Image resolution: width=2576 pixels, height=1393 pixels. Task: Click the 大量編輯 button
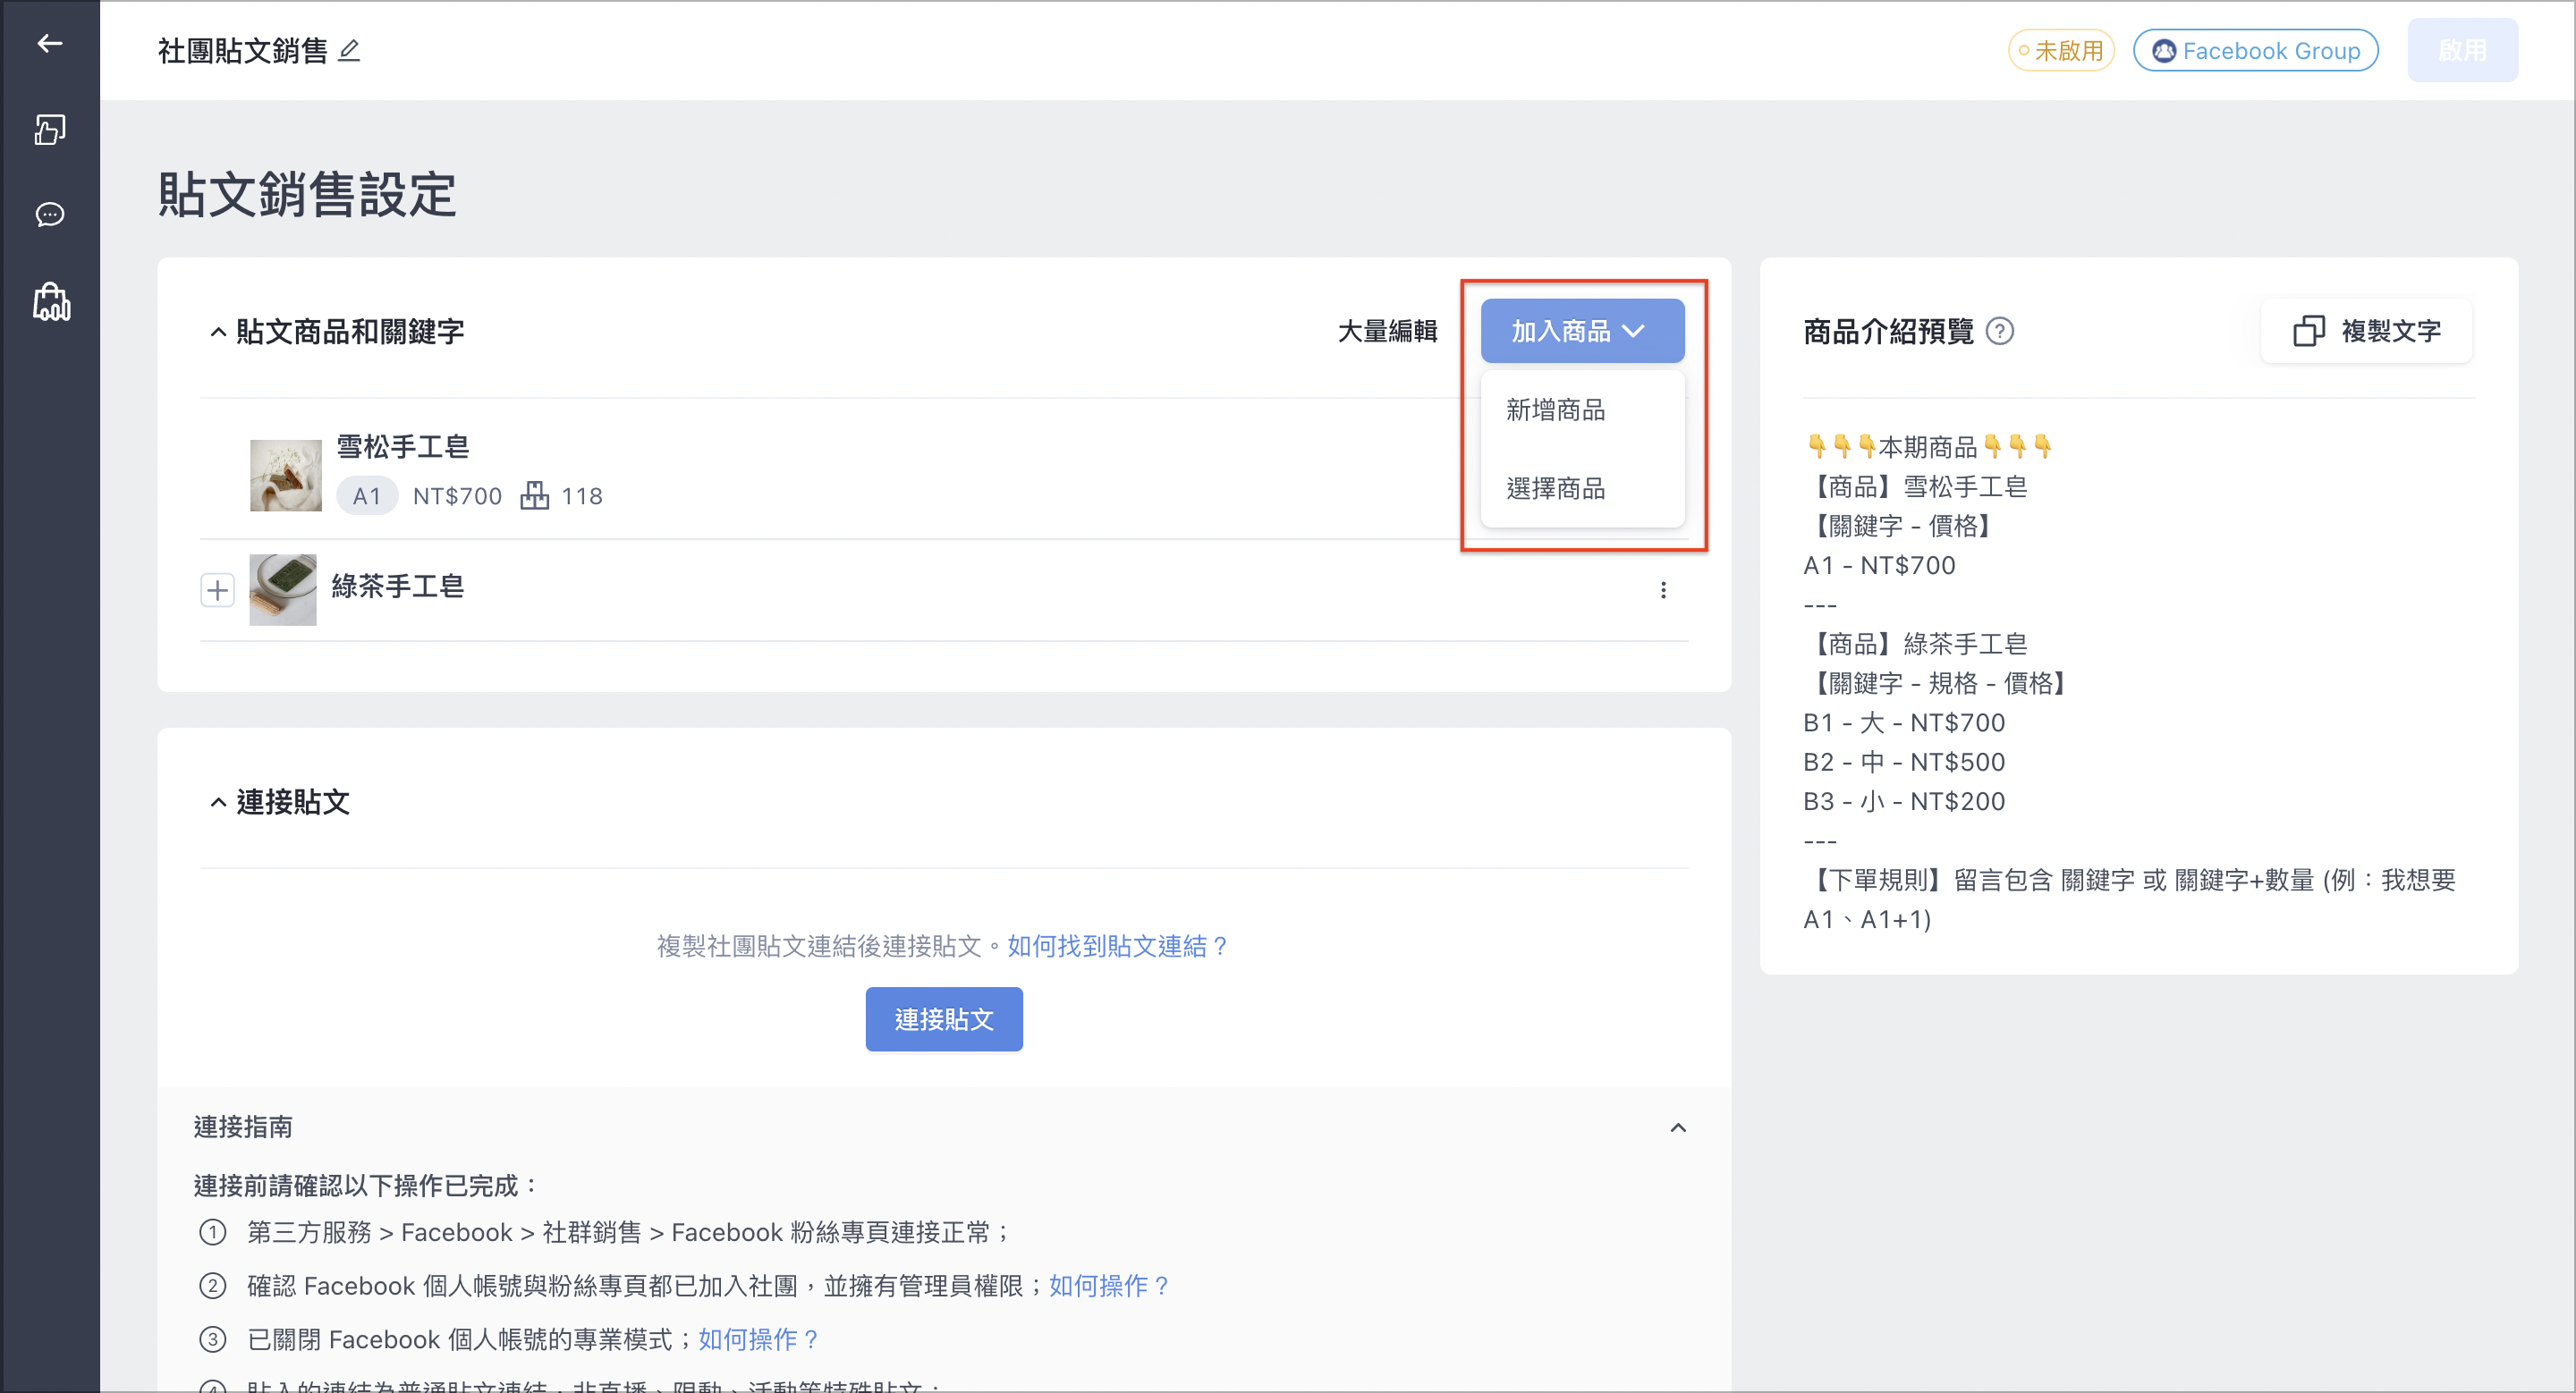point(1387,332)
